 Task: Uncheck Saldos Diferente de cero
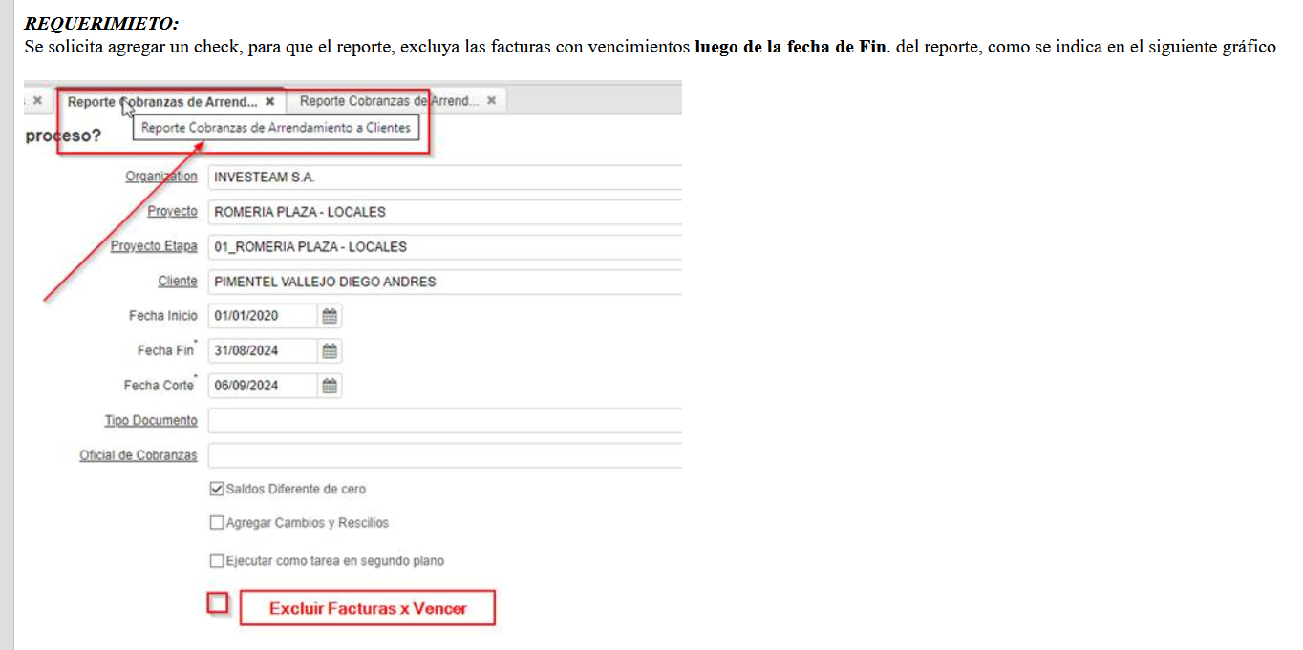217,489
